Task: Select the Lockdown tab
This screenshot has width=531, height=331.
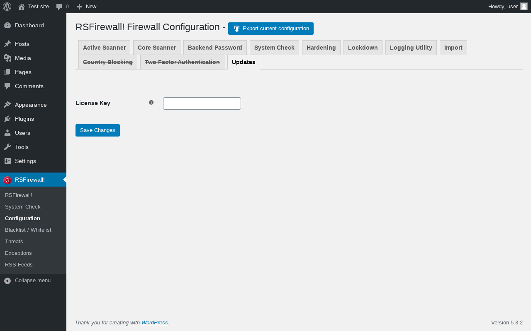Action: (x=363, y=48)
